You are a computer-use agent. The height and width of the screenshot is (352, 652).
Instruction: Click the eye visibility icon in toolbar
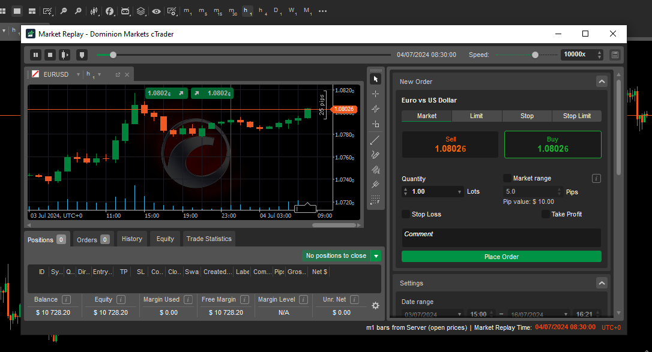point(157,11)
